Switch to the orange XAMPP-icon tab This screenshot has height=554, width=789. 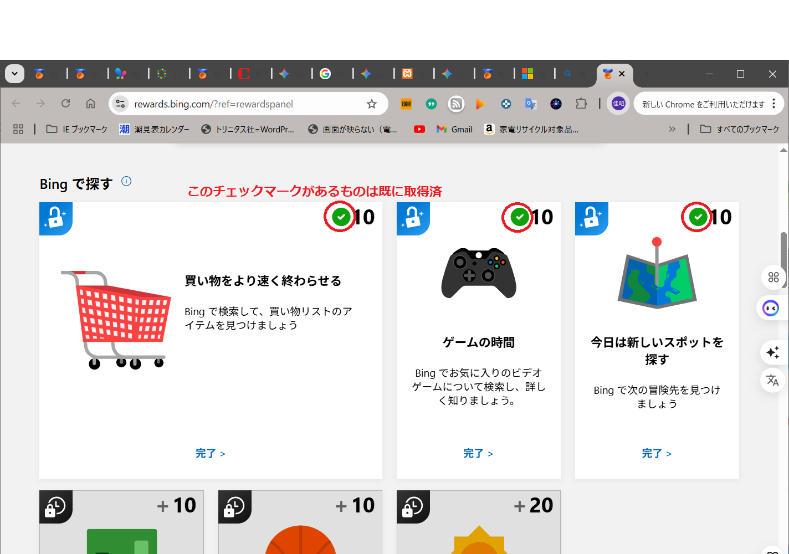(x=407, y=74)
